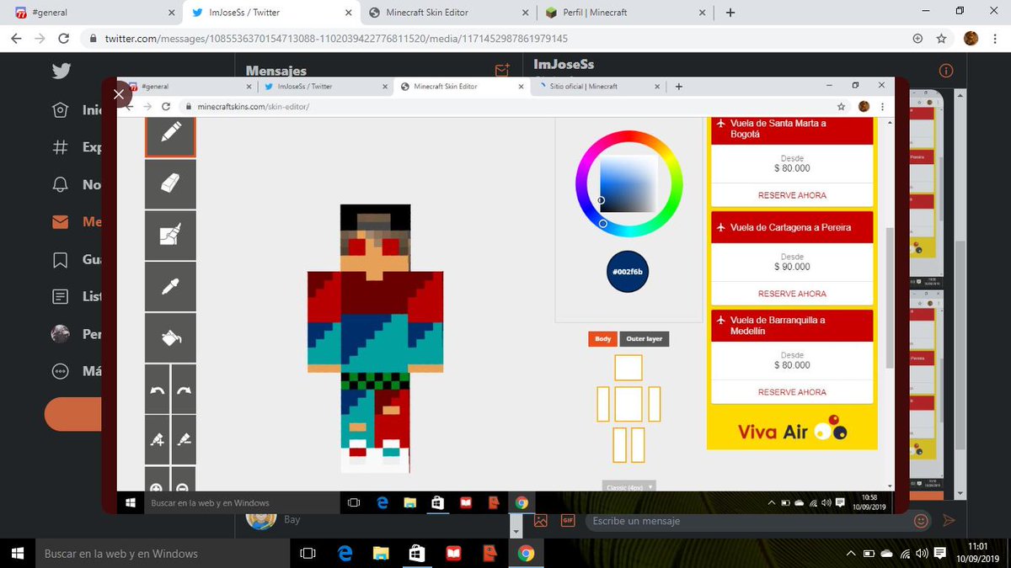Open Twitter profile avatar in sidebar

click(61, 334)
